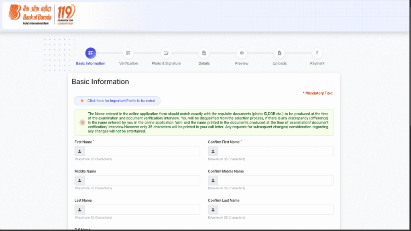Click the '* Mandatory Field' note
This screenshot has width=411, height=231.
pos(317,93)
